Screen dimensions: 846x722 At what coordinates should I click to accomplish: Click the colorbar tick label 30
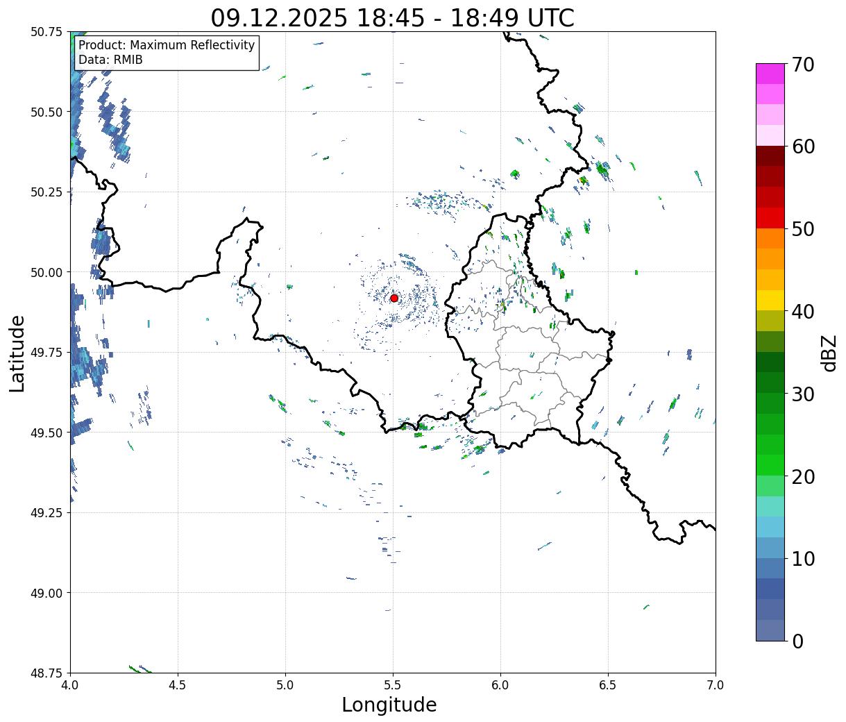(x=803, y=394)
